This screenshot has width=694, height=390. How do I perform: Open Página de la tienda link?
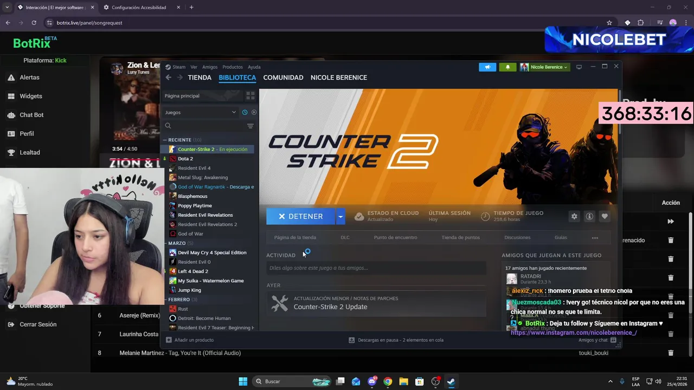[x=295, y=237]
